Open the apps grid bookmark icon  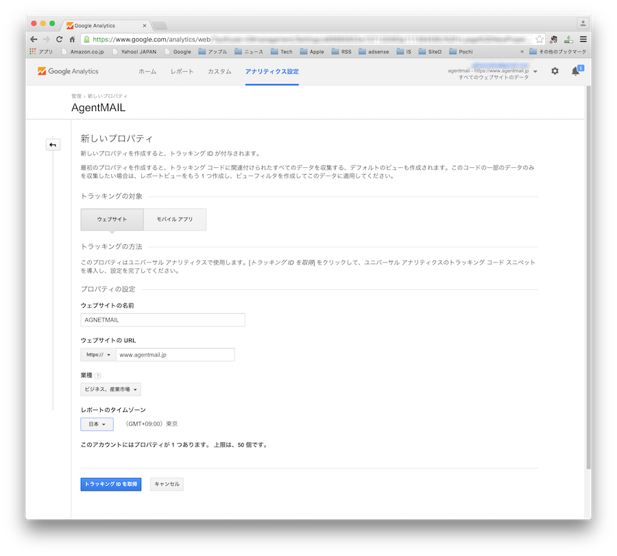pos(33,51)
